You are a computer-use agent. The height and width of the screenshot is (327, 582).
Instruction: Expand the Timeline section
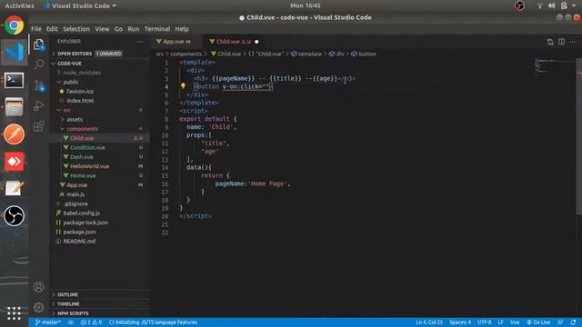coord(68,303)
